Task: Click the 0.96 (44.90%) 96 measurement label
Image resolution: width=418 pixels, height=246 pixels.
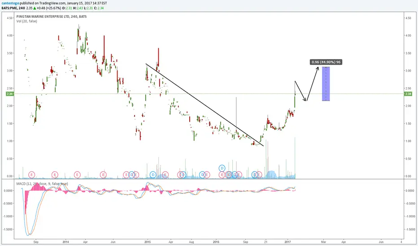Action: tap(326, 62)
